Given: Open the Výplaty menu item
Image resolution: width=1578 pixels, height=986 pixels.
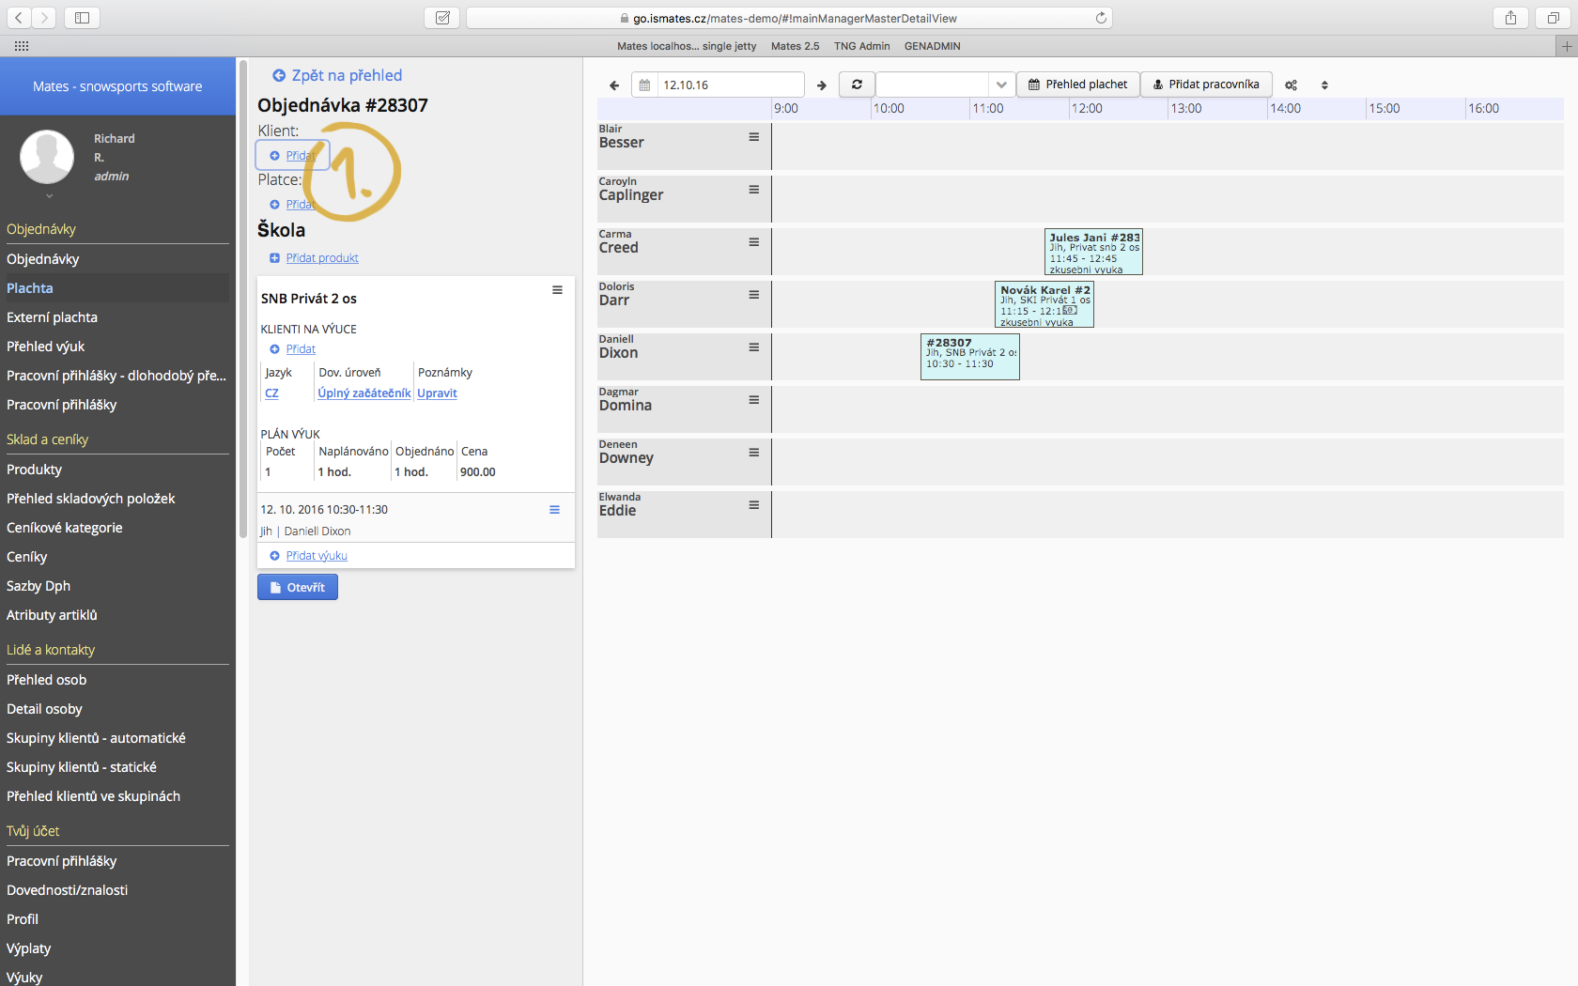Looking at the screenshot, I should pyautogui.click(x=28, y=948).
